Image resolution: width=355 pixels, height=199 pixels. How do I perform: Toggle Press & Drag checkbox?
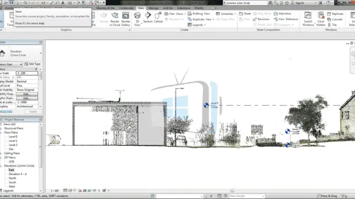(319, 196)
